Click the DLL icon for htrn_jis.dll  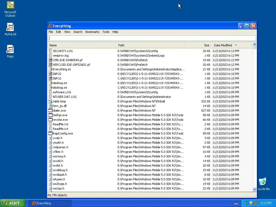(x=50, y=106)
